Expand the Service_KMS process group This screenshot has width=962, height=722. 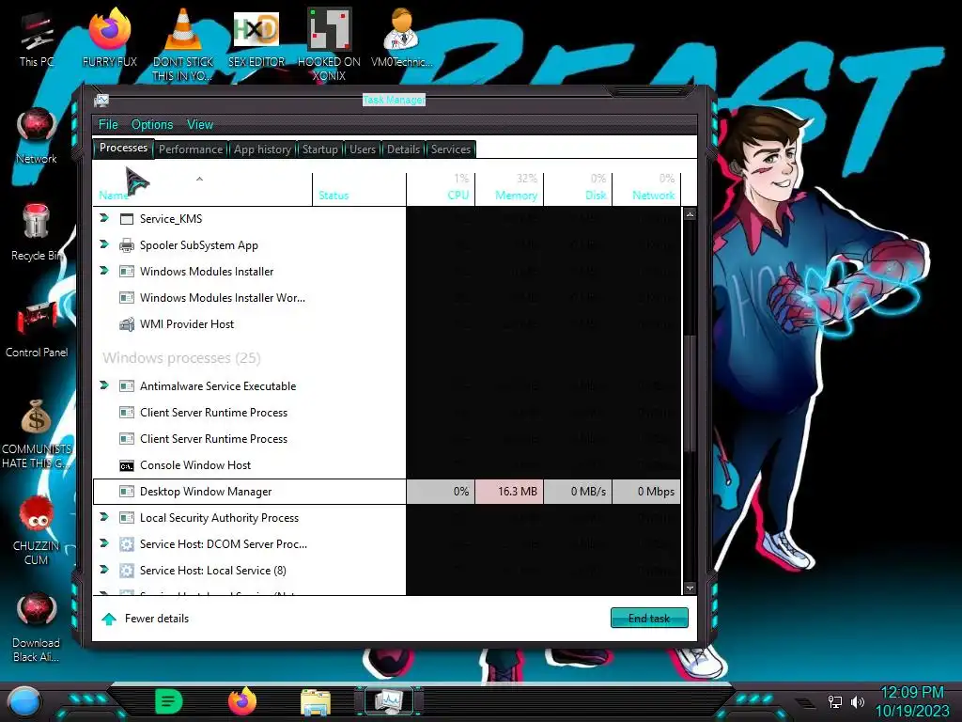tap(104, 218)
